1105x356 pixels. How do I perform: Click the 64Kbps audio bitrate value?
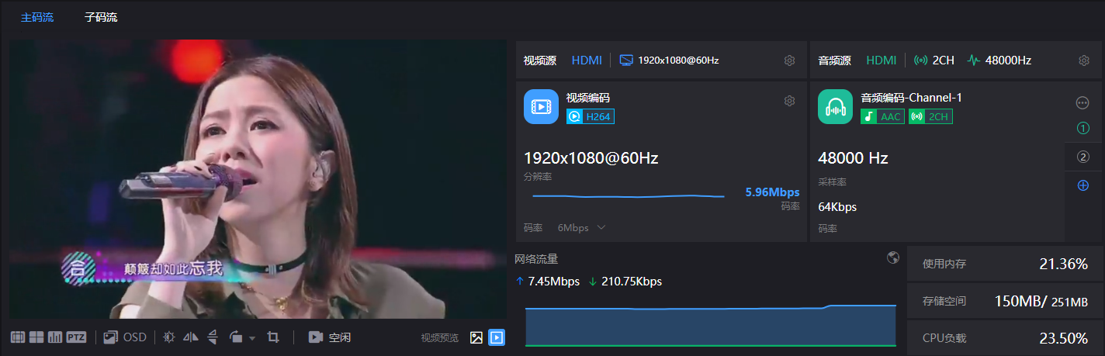click(x=837, y=207)
